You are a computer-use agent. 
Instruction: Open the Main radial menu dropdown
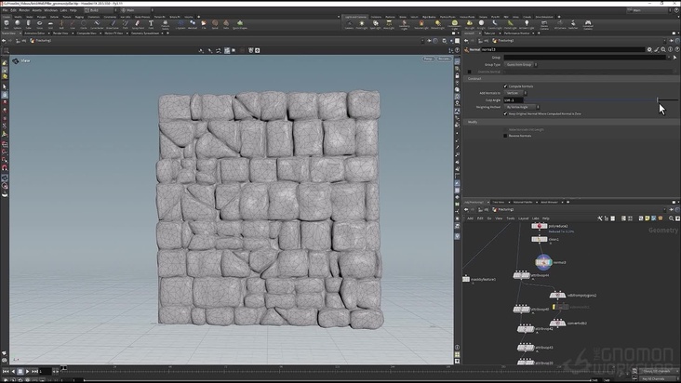[x=138, y=10]
